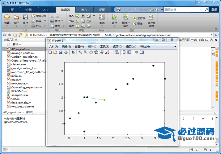The width and height of the screenshot is (221, 154).
Task: Select main.m in the file browser
Action: click(16, 79)
